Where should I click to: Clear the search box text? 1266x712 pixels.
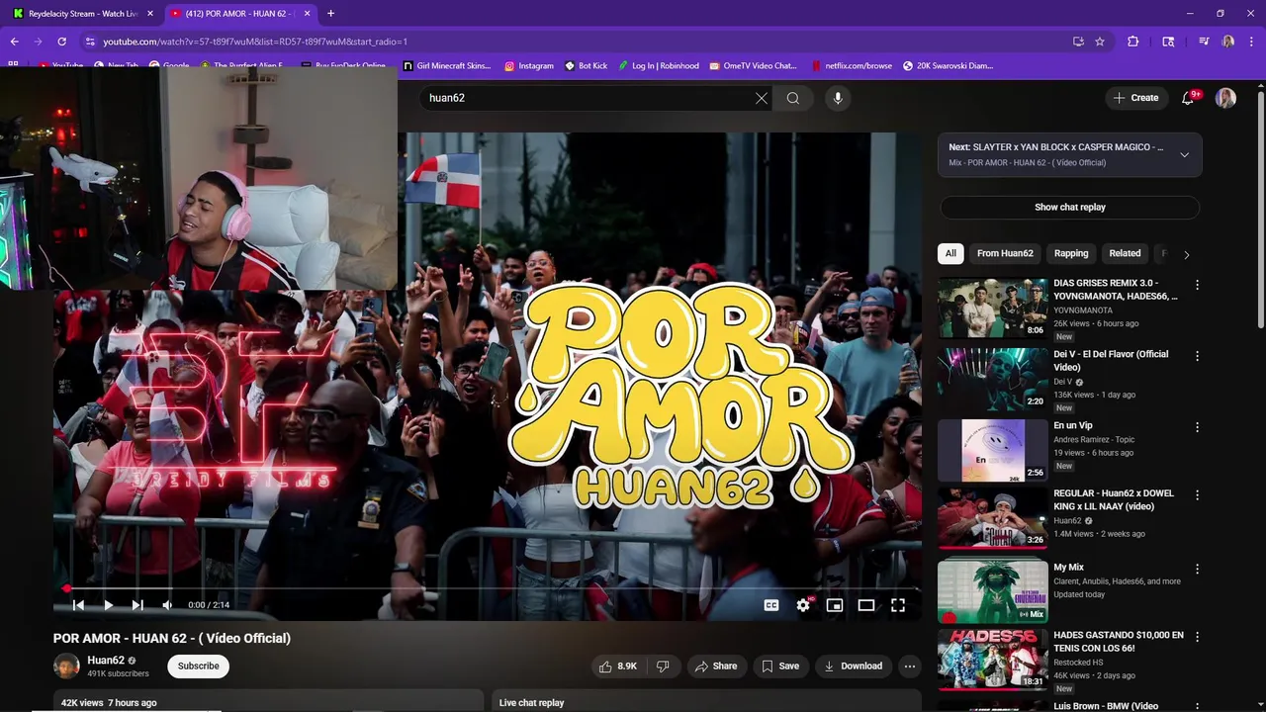(x=762, y=98)
